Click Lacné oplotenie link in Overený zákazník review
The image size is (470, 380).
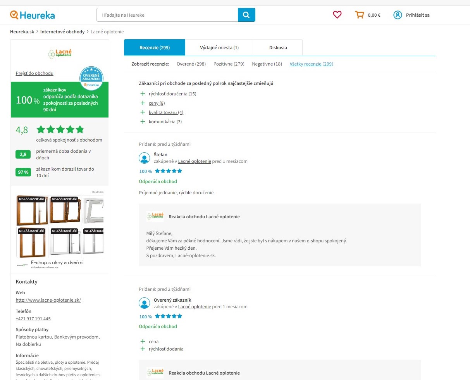pyautogui.click(x=195, y=307)
